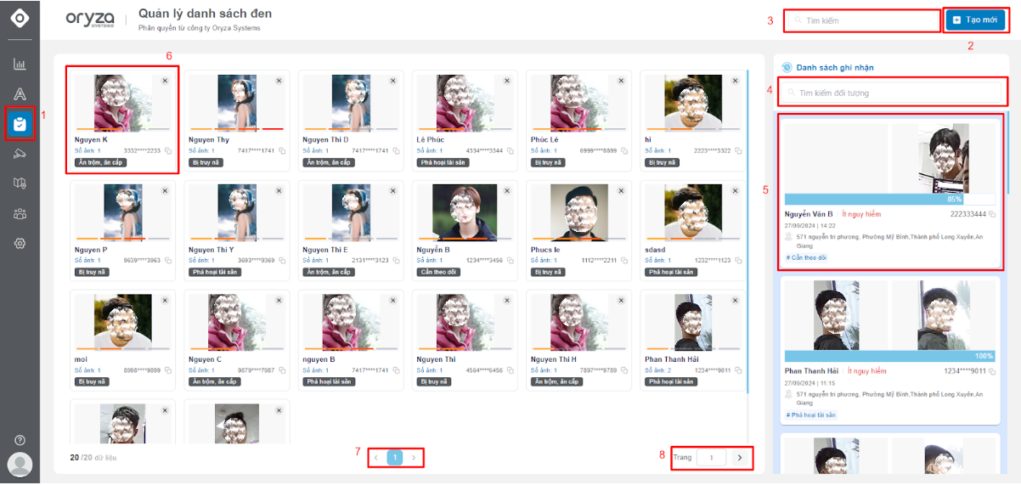This screenshot has height=485, width=1021.
Task: Copy ID number of Lê Phúc card
Action: click(510, 150)
